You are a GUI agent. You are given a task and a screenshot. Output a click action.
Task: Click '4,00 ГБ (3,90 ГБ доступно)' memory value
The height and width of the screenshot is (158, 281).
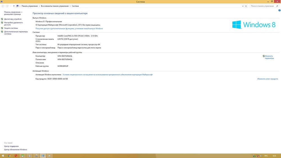tap(67, 39)
